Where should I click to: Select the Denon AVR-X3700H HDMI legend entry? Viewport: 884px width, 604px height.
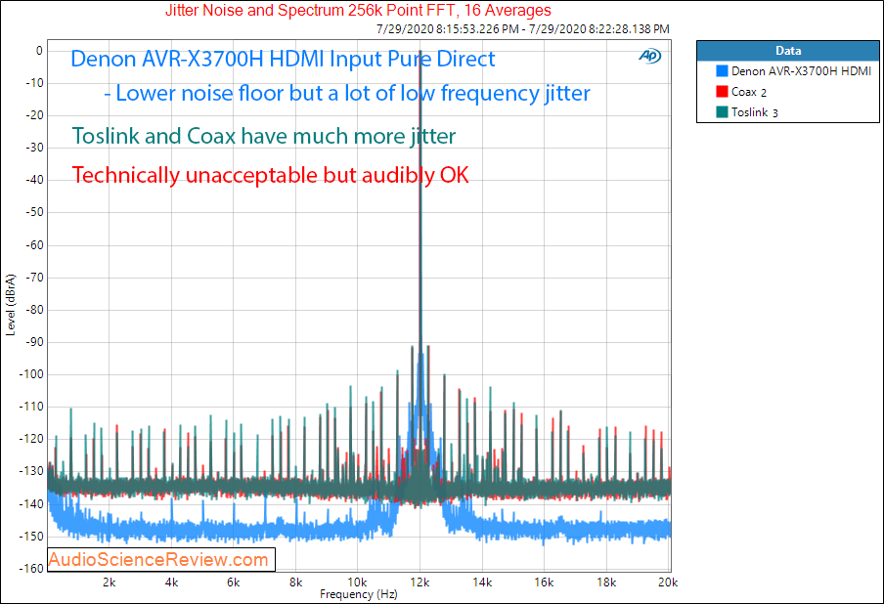pos(801,71)
